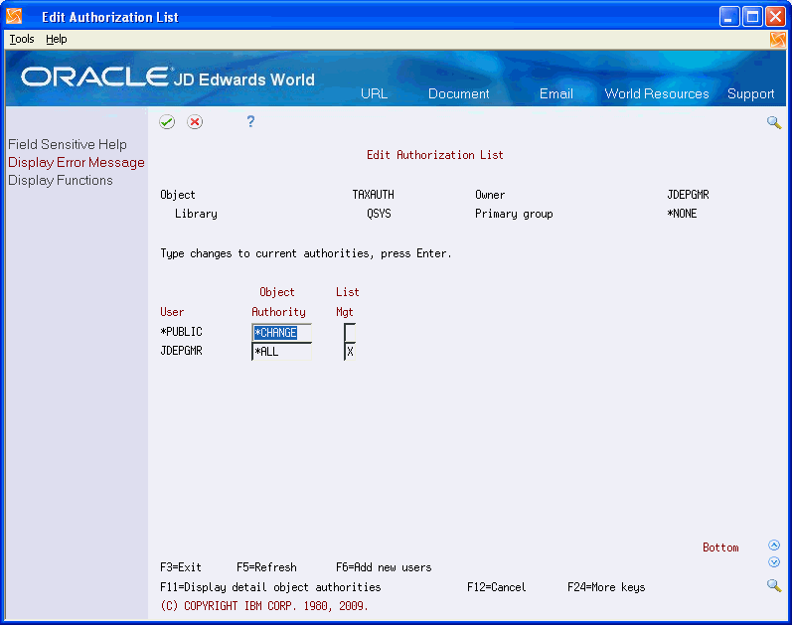This screenshot has width=792, height=625.
Task: Click the *PUBLIC Object Authority field
Action: tap(281, 333)
